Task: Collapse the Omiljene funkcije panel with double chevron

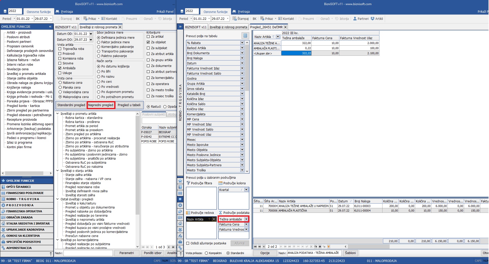Action: (x=50, y=27)
